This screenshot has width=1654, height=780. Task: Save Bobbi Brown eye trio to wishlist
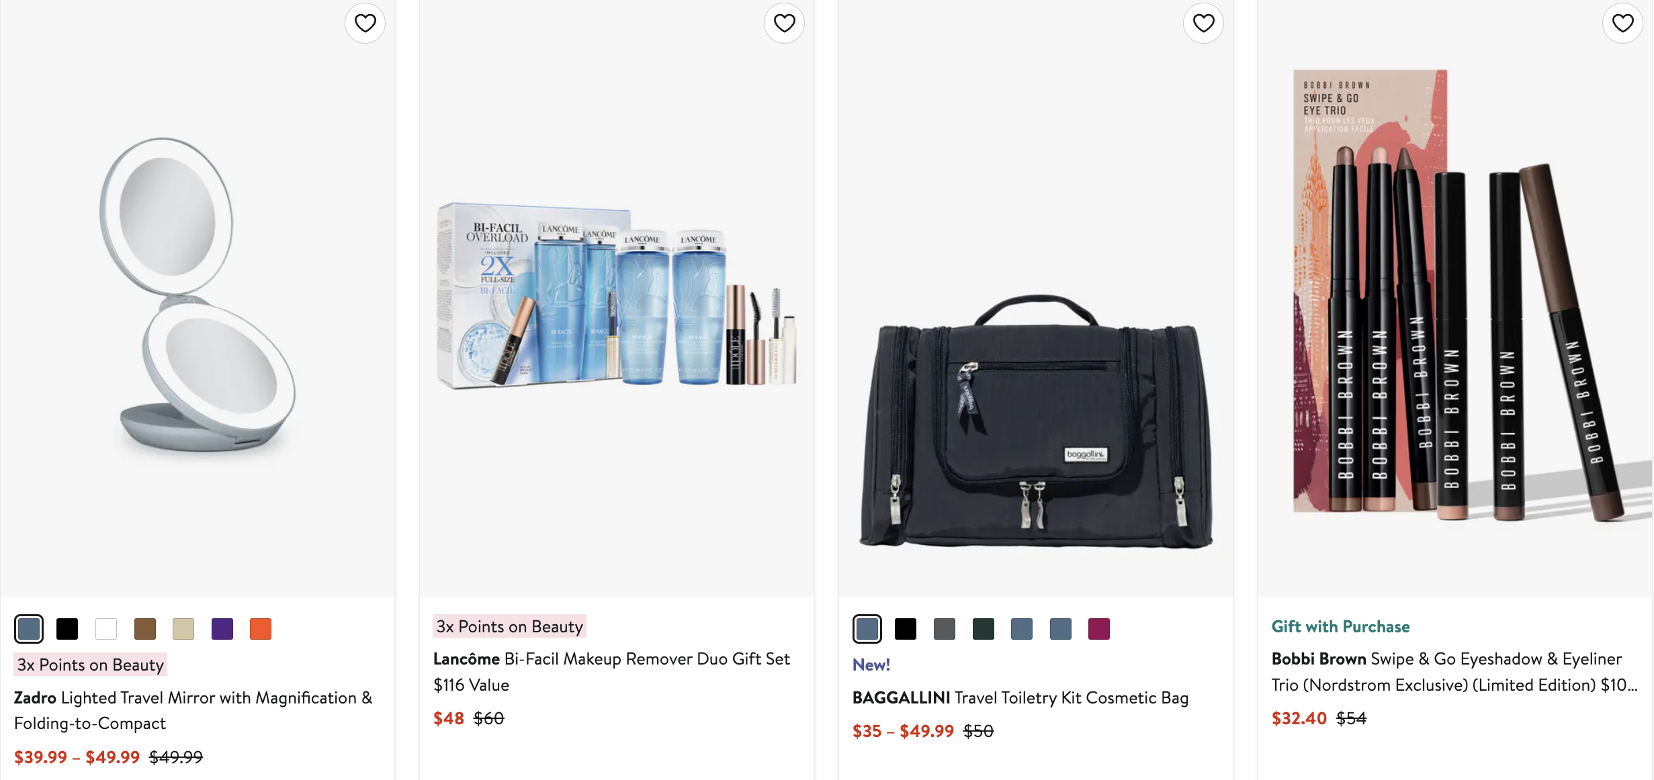click(x=1622, y=23)
